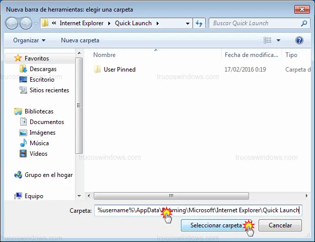Screen dimensions: 315x242
Task: Open the help question mark icon
Action: (299, 40)
